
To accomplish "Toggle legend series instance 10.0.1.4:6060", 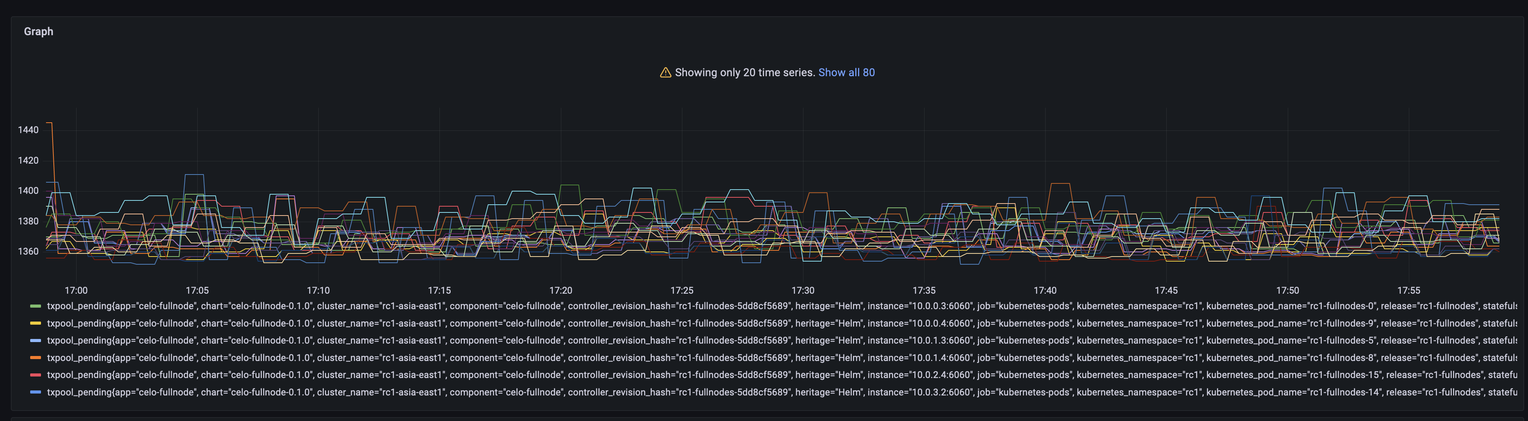I will coord(782,358).
